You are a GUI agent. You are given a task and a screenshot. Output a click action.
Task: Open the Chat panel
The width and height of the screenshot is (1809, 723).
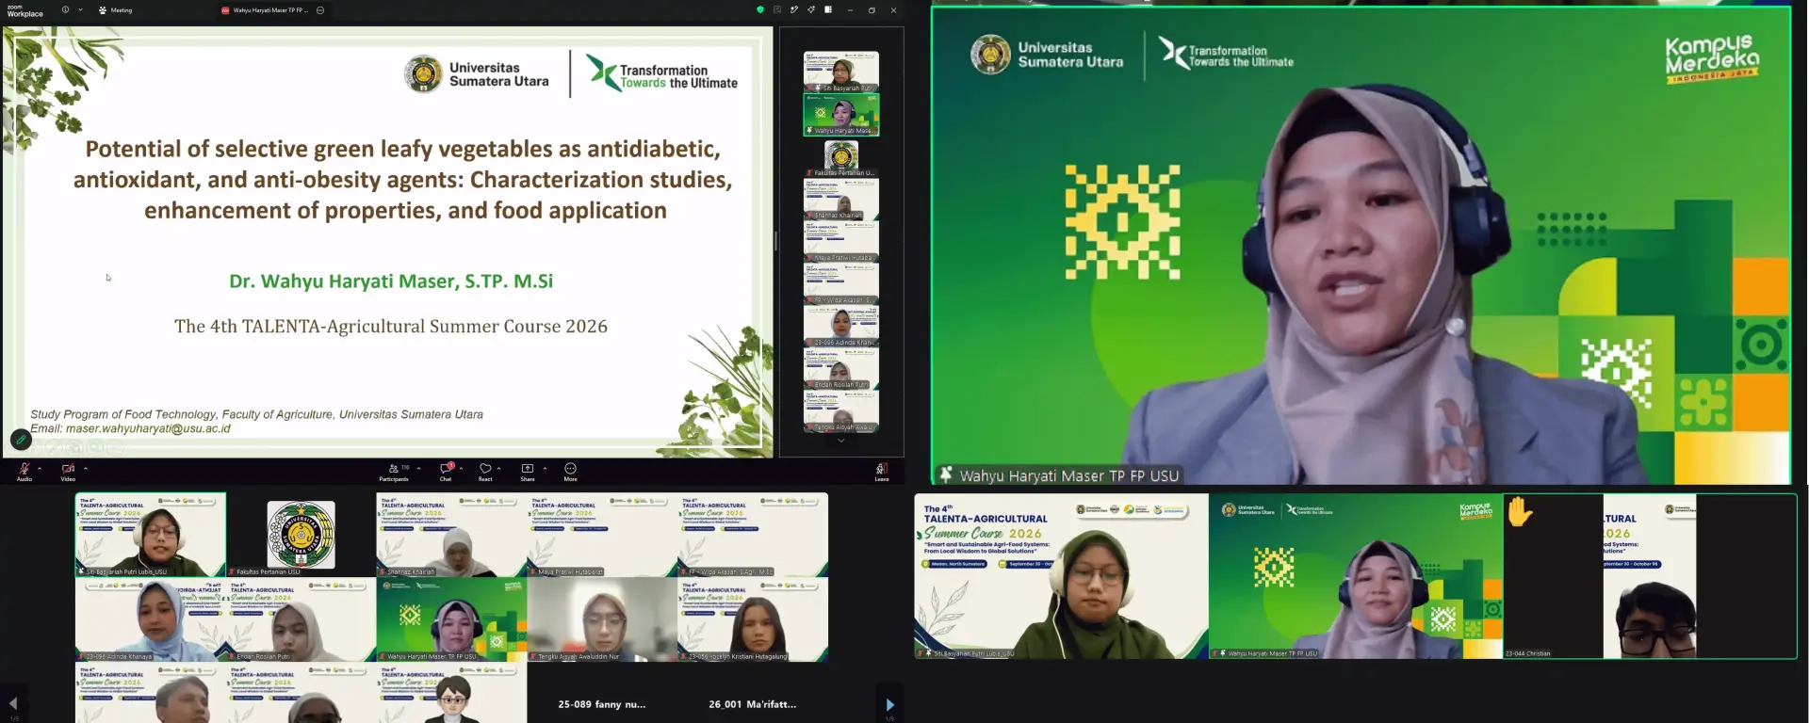[446, 471]
